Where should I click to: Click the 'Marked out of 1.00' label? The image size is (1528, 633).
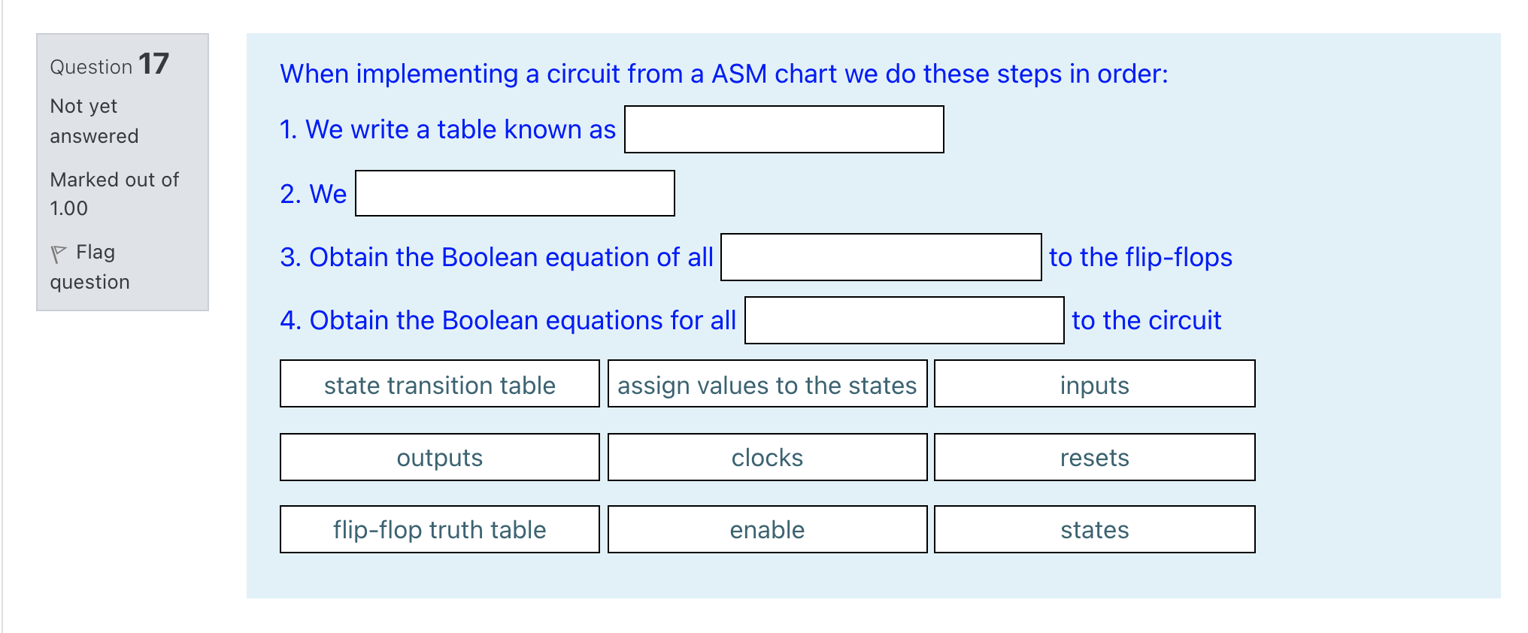tap(114, 193)
